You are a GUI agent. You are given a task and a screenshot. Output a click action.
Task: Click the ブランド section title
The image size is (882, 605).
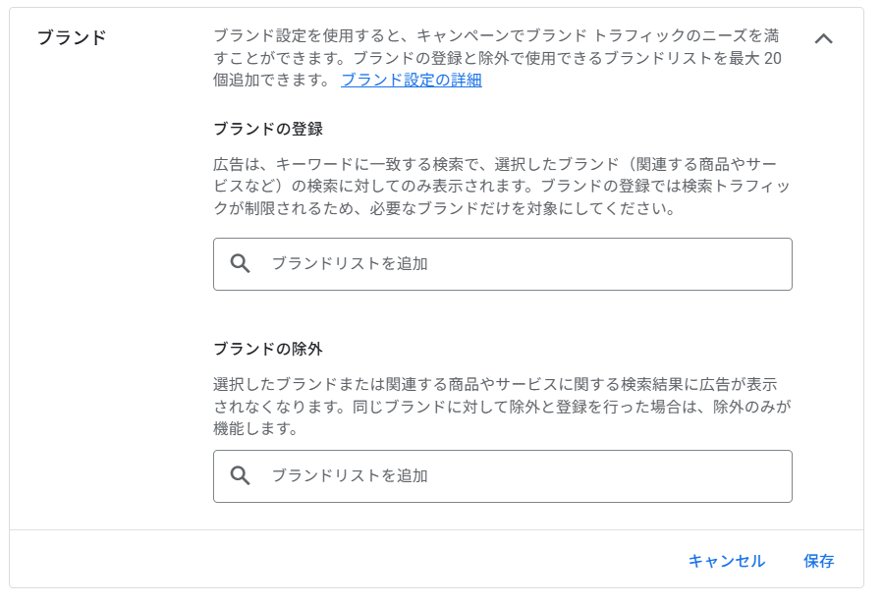pos(72,37)
